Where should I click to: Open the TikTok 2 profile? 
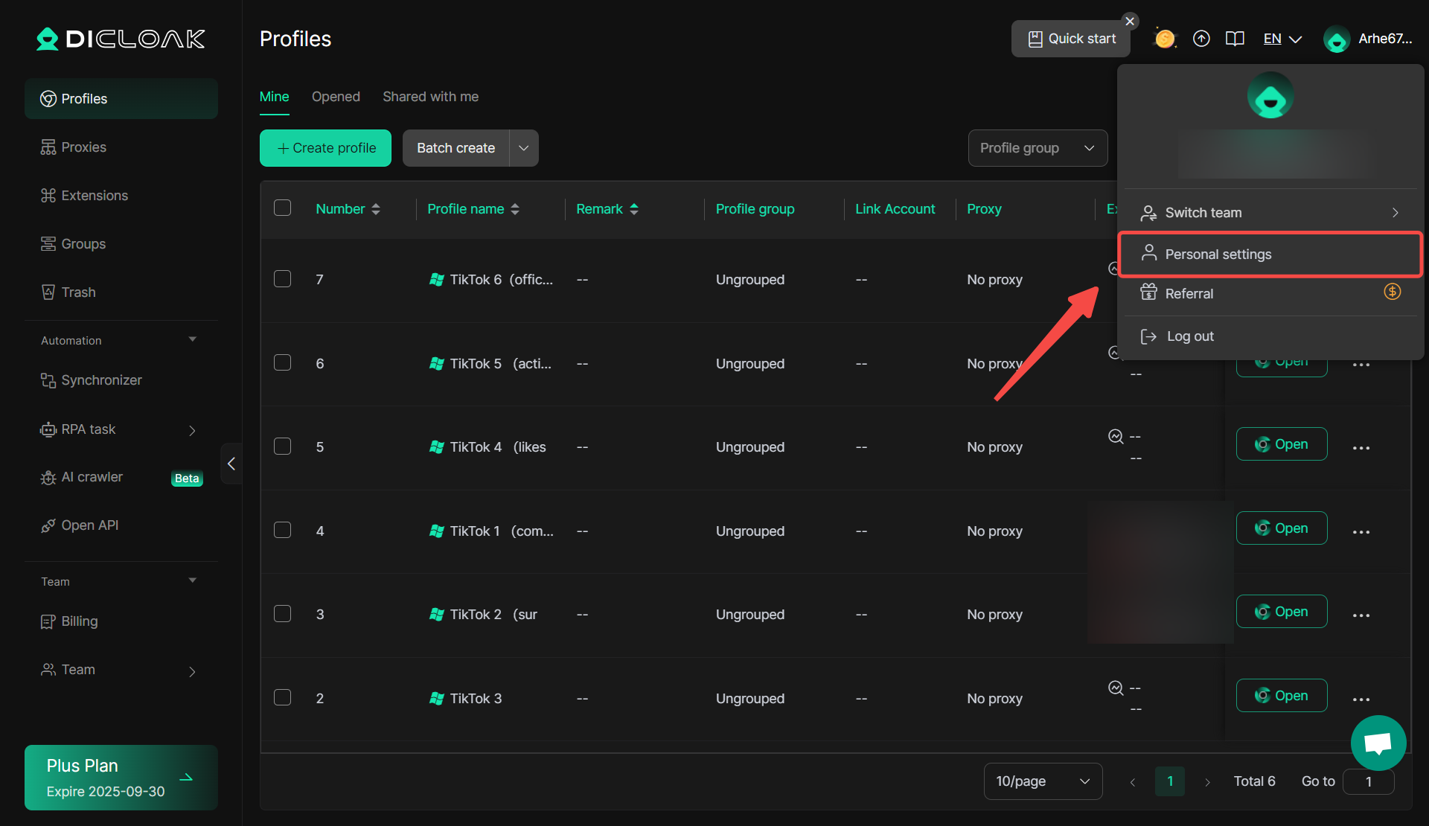click(x=1282, y=612)
